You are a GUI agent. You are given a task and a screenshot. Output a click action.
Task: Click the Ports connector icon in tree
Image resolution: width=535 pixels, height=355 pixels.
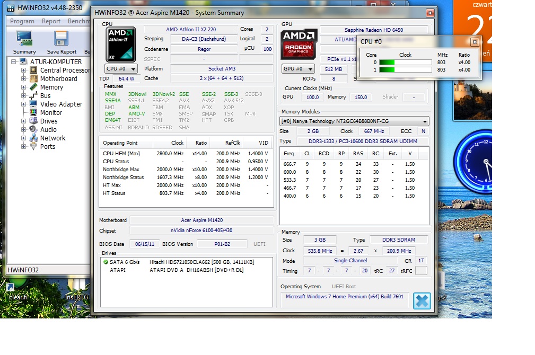pos(33,147)
